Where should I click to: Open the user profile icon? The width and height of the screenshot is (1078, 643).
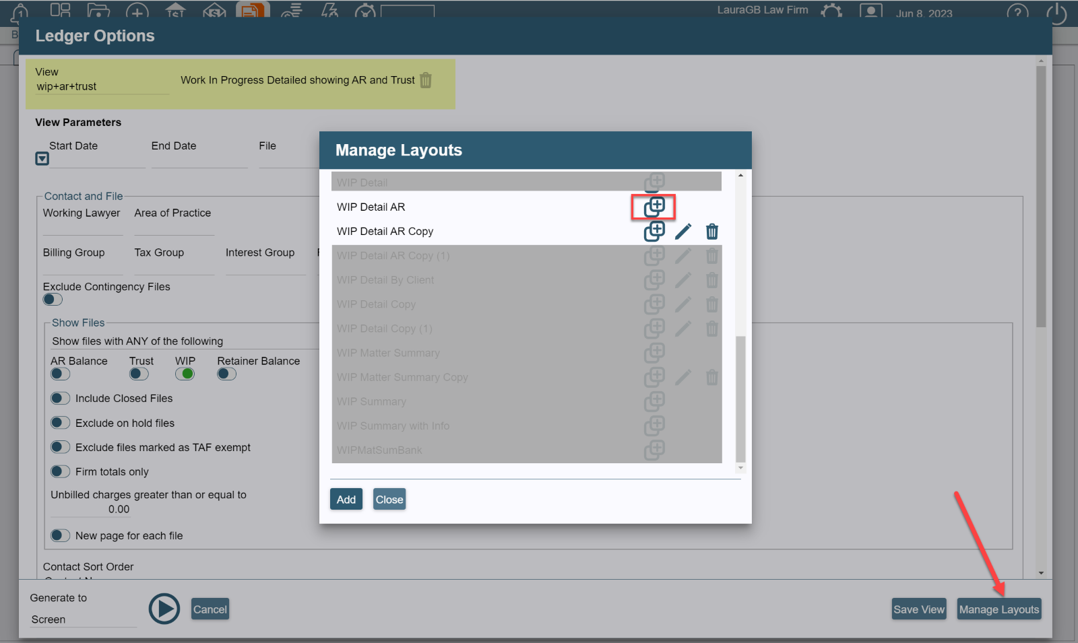870,10
